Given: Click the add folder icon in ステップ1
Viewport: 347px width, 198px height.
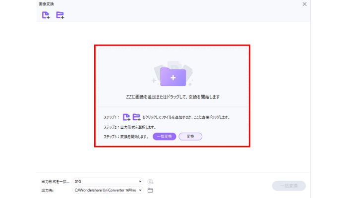Looking at the screenshot, I should (136, 117).
